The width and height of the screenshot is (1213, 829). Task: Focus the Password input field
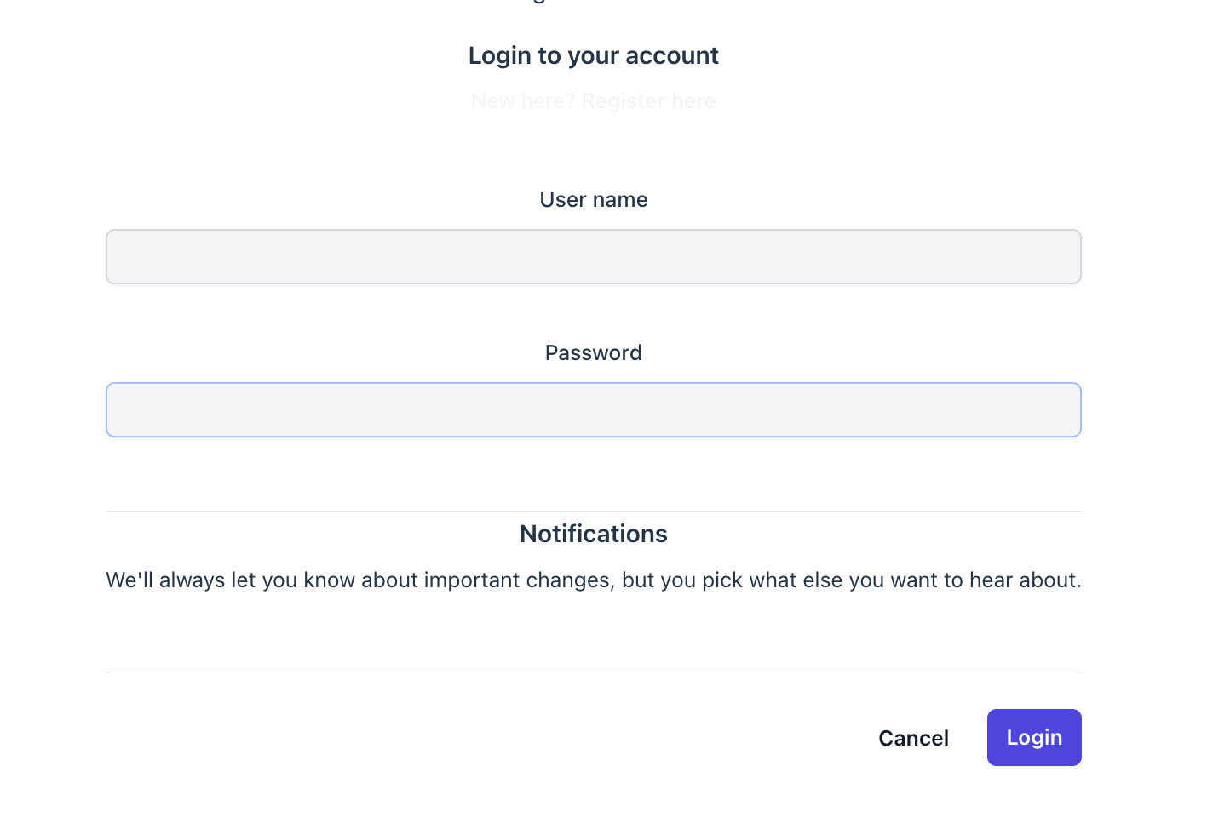(593, 409)
